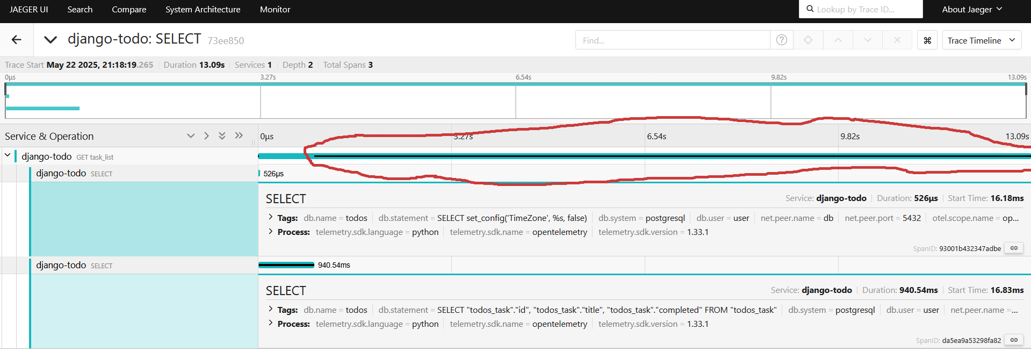Go to next search result arrow
Screen dimensions: 1031x358
click(x=868, y=40)
